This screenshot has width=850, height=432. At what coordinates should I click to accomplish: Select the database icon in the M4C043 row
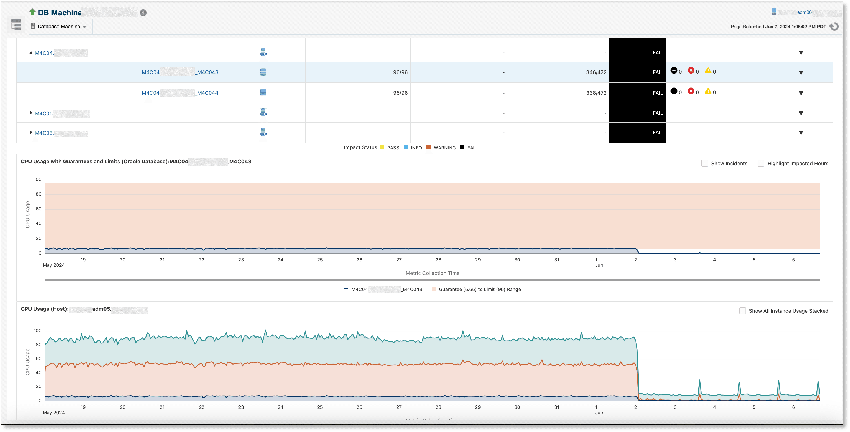pos(263,72)
